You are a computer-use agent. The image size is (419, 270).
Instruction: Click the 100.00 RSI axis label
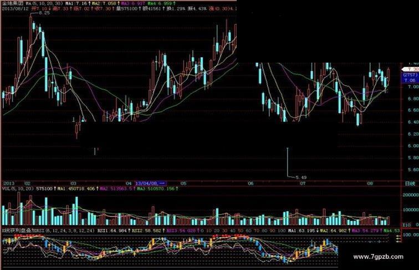click(411, 235)
